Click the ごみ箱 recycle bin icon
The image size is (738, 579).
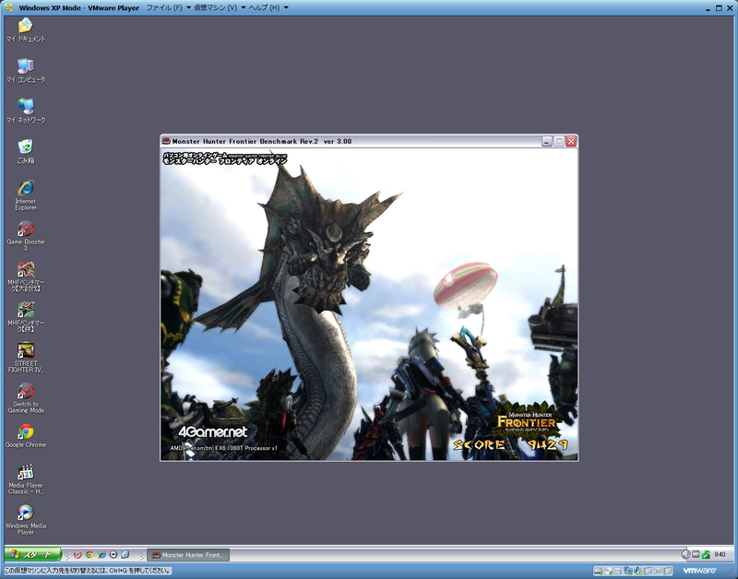point(26,151)
